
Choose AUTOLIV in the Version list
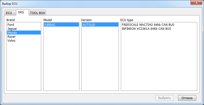click(100, 25)
